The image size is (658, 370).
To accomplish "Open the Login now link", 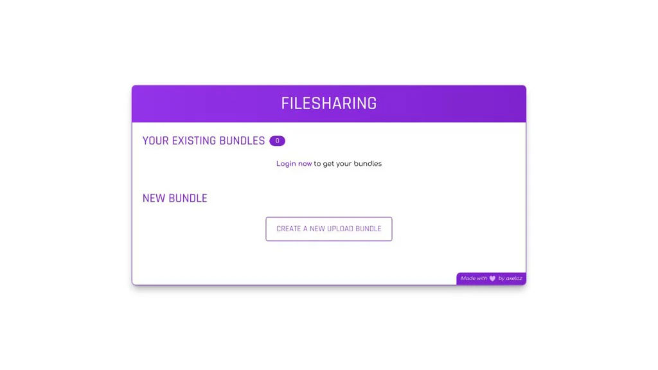I will (x=294, y=164).
